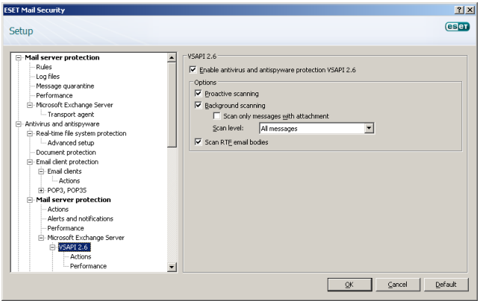Select Actions under Email clients

coord(69,180)
